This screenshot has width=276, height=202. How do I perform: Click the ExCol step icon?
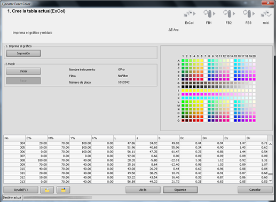[x=190, y=14]
